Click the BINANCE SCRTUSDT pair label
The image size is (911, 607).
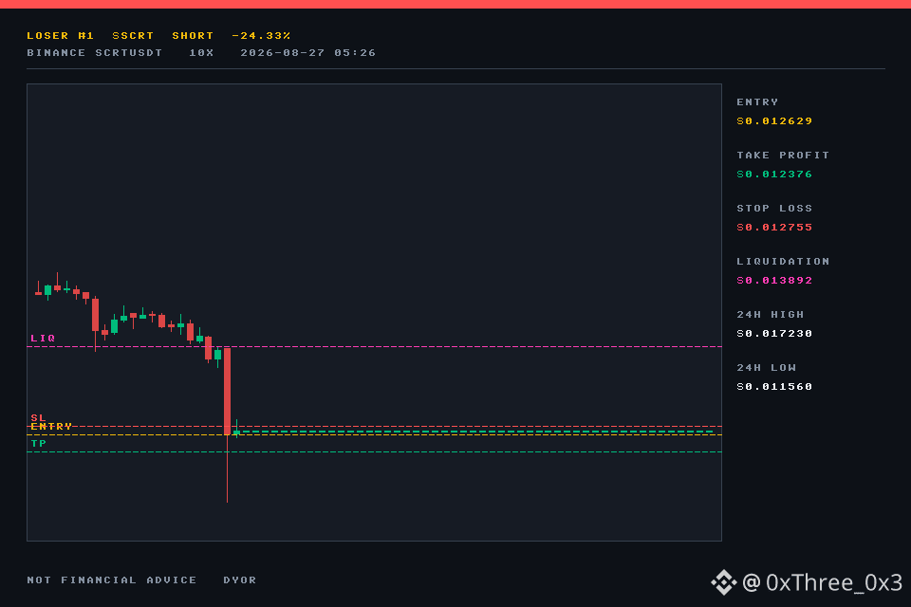coord(95,53)
